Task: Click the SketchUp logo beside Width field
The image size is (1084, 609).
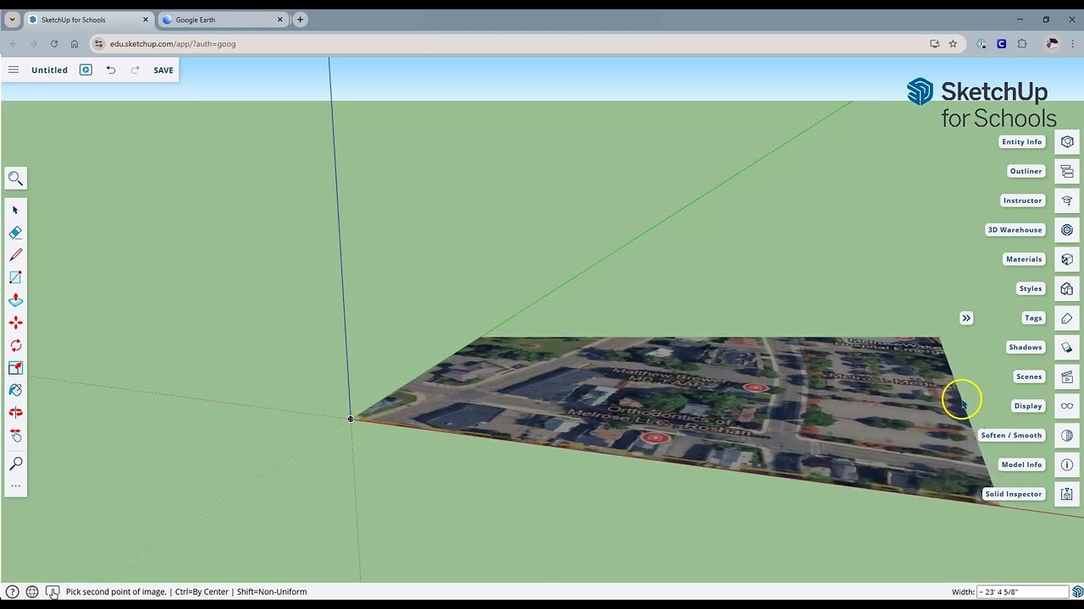Action: click(x=1077, y=592)
